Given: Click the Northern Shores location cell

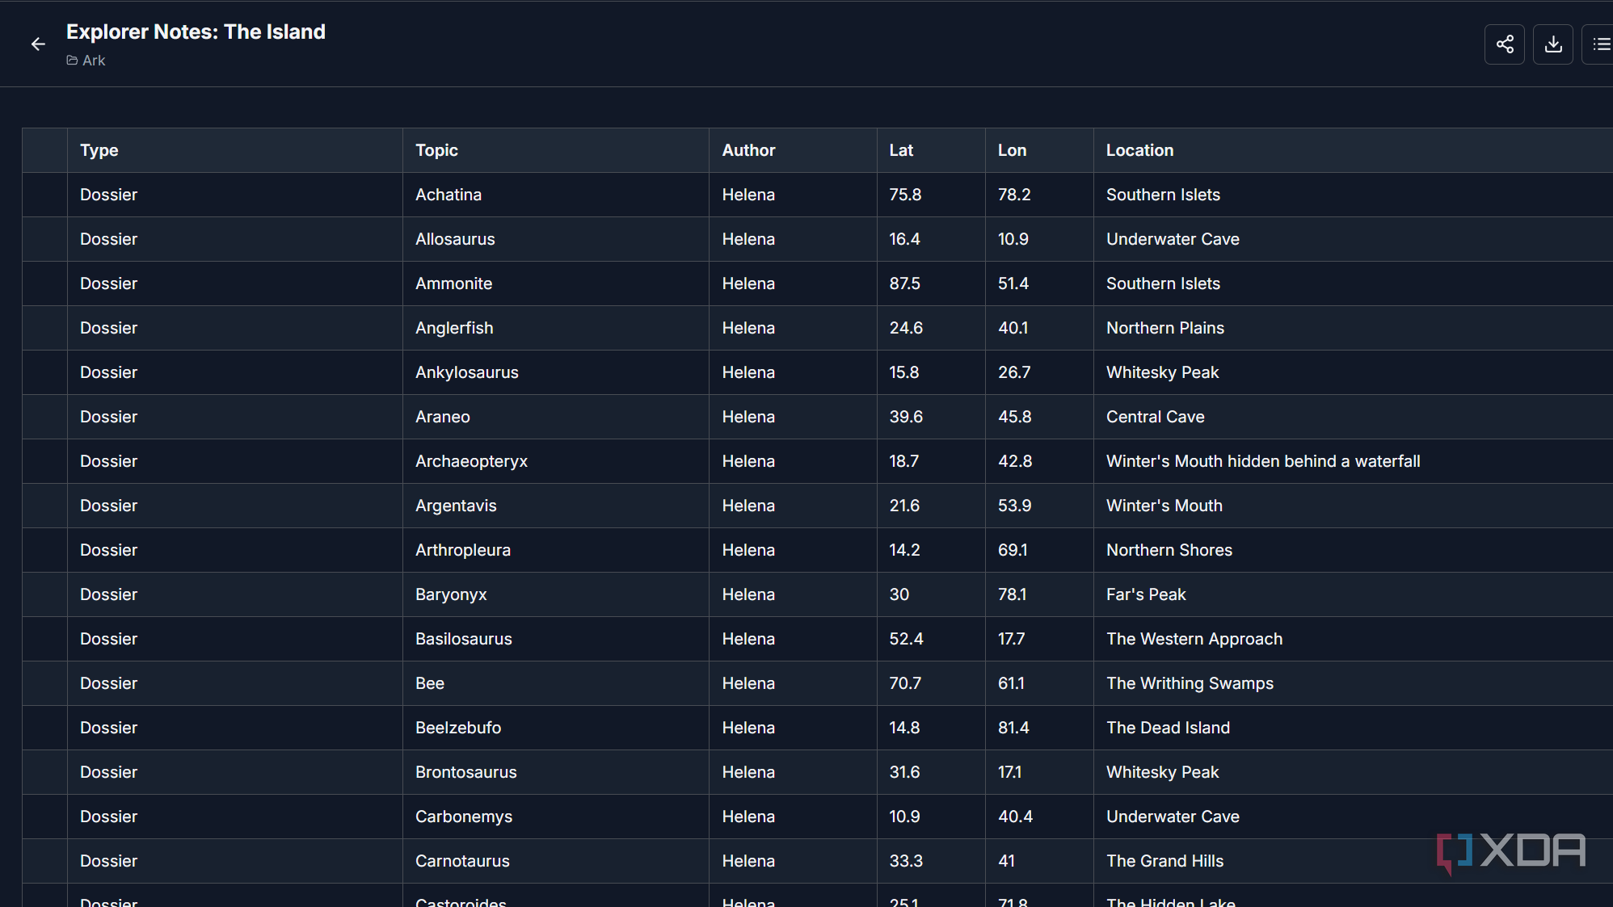Looking at the screenshot, I should [1354, 550].
